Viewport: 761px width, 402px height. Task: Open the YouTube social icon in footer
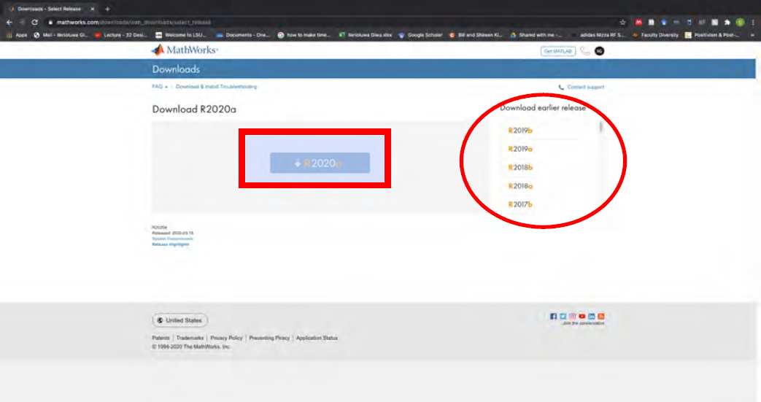coord(582,317)
